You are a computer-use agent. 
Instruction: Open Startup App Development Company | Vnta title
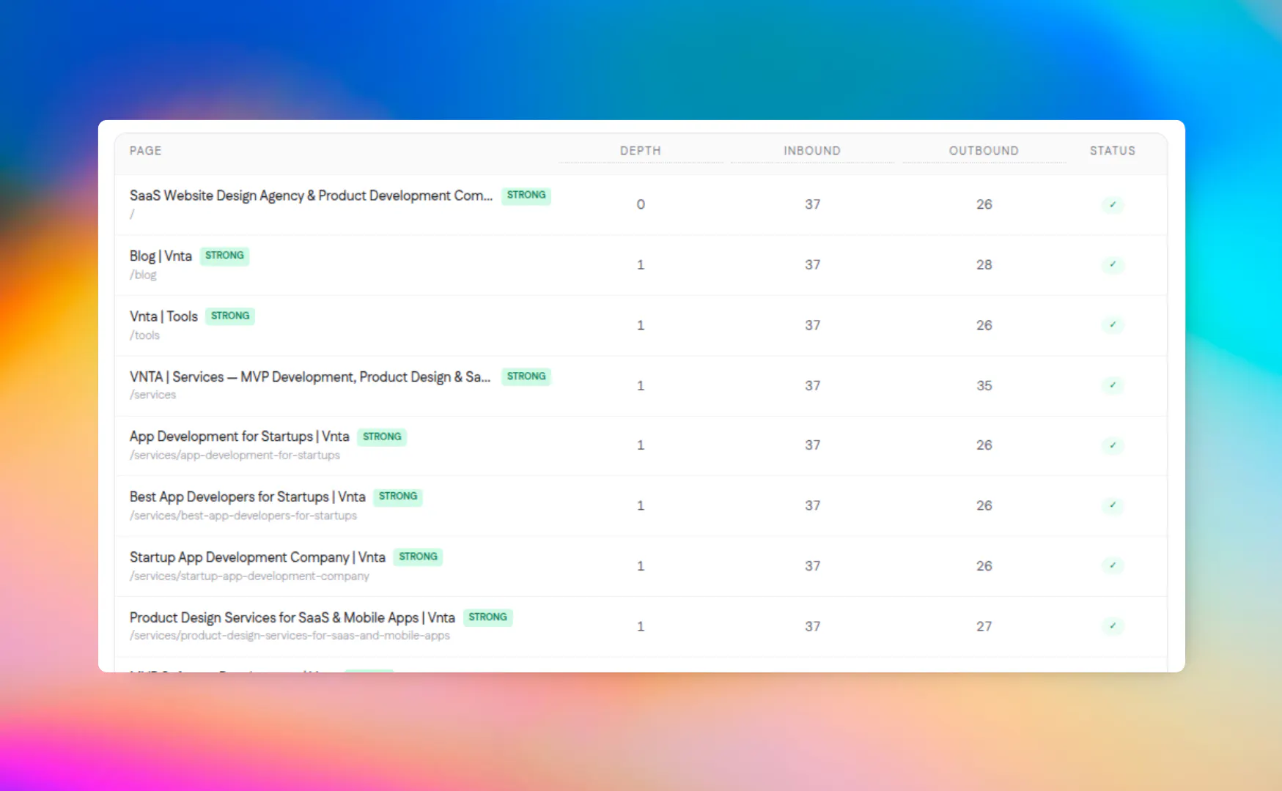(257, 557)
